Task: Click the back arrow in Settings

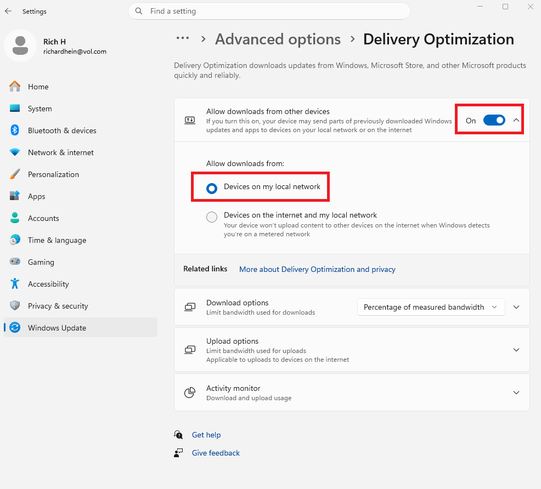Action: coord(8,11)
